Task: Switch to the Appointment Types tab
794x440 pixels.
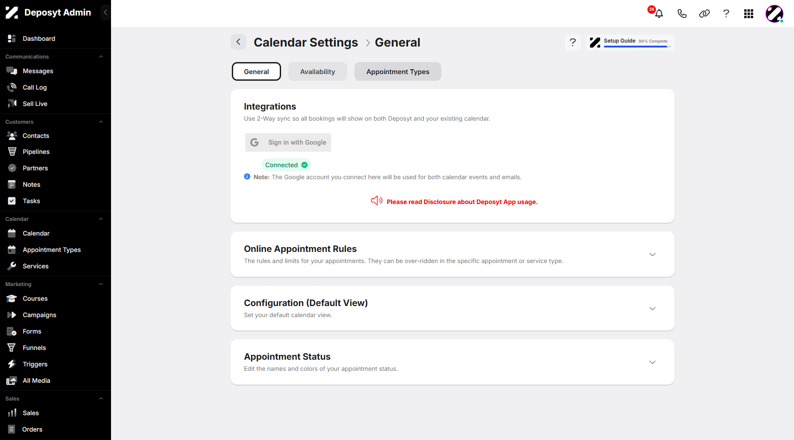Action: point(398,71)
